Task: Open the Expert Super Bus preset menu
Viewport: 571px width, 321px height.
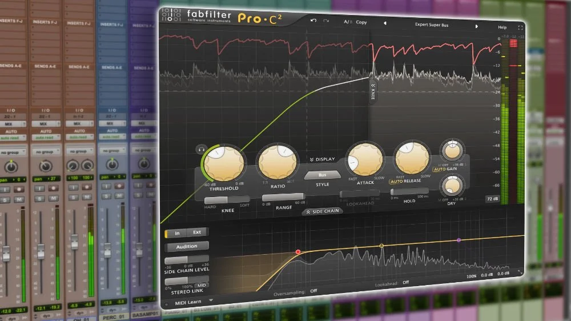Action: 432,25
